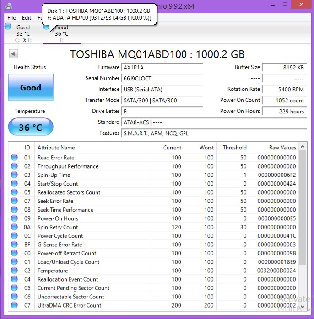Select the Start/Stop Count raw value 000000000424

pos(277,184)
